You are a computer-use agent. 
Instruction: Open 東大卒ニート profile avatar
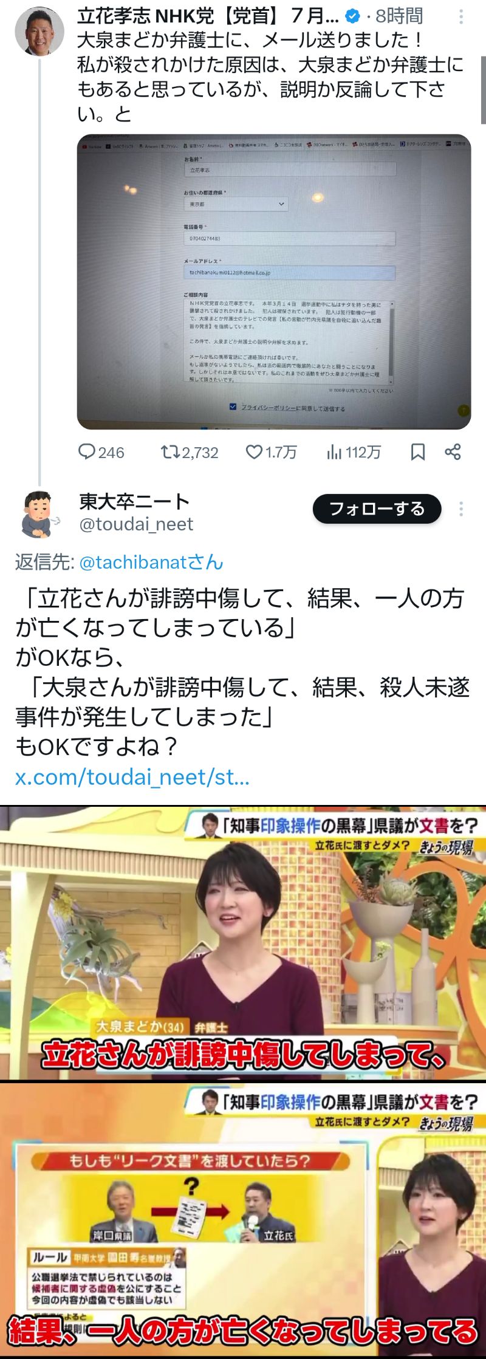coord(39,514)
